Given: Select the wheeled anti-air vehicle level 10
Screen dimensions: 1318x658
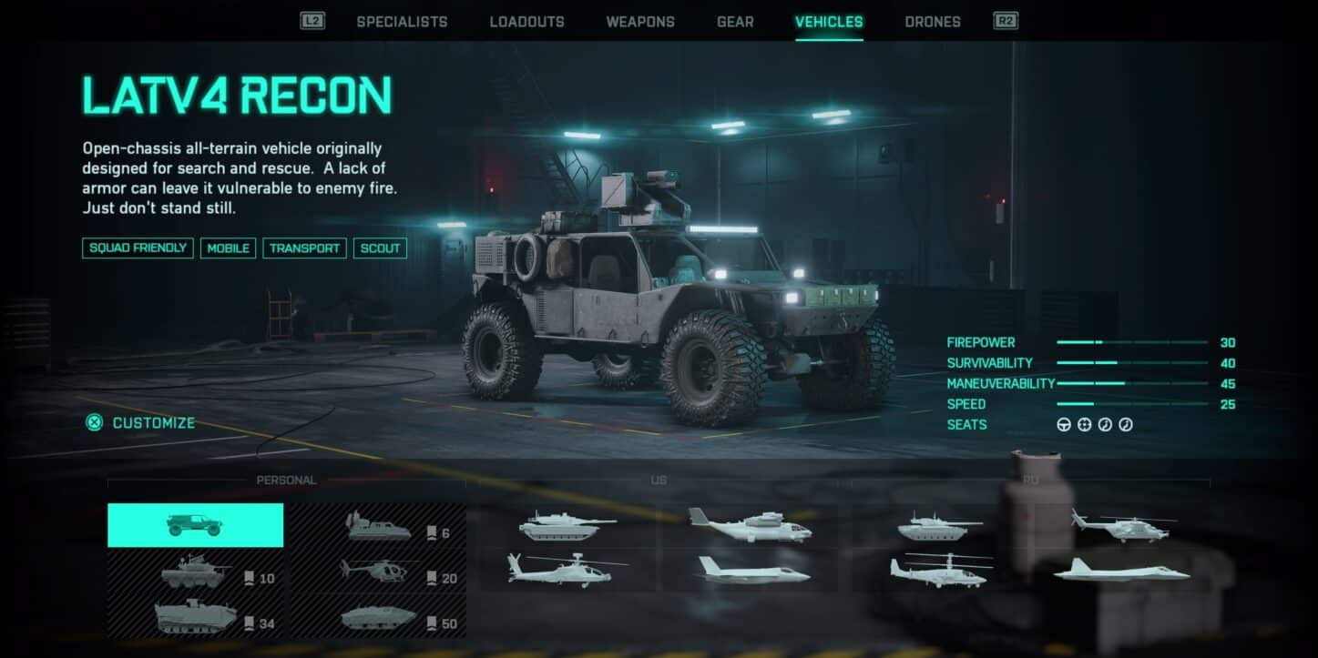Looking at the screenshot, I should click(195, 572).
